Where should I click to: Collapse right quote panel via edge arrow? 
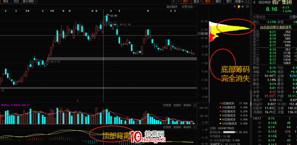pos(251,104)
